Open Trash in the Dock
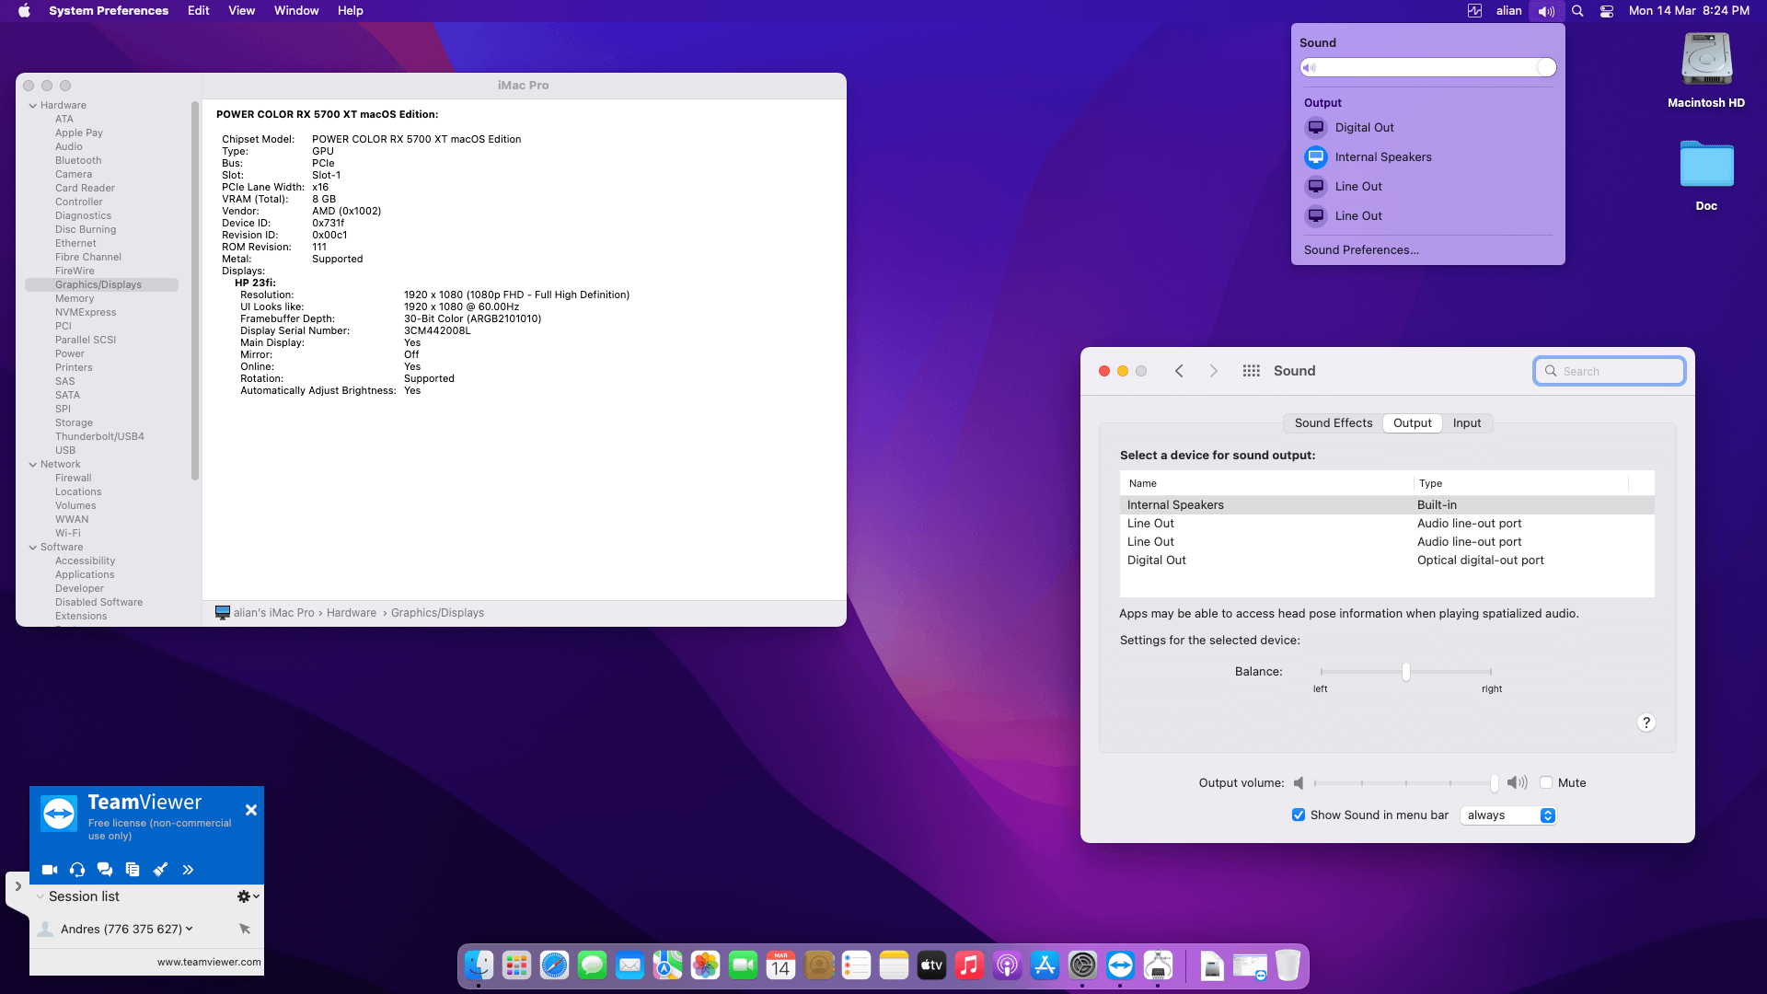Image resolution: width=1767 pixels, height=994 pixels. tap(1288, 965)
